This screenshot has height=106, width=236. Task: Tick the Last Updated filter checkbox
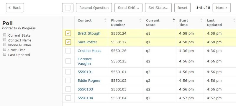[x=5, y=54]
